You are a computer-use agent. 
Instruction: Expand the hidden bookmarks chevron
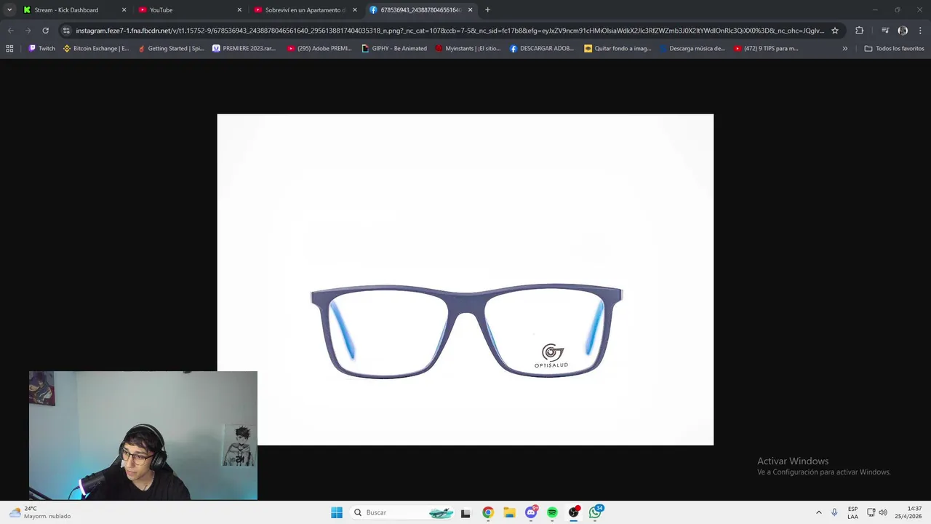tap(844, 49)
